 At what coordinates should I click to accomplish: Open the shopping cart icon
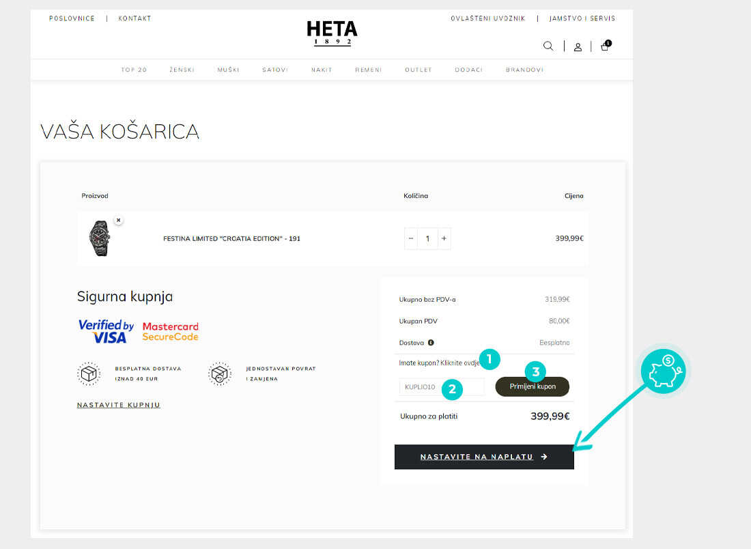(606, 46)
